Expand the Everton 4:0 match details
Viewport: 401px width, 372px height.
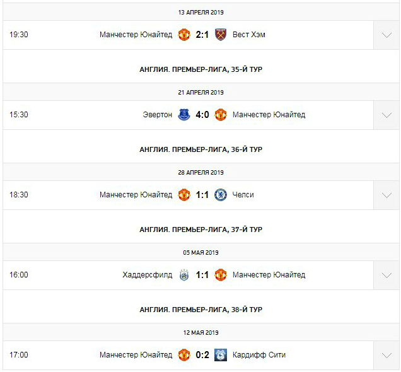pos(386,115)
